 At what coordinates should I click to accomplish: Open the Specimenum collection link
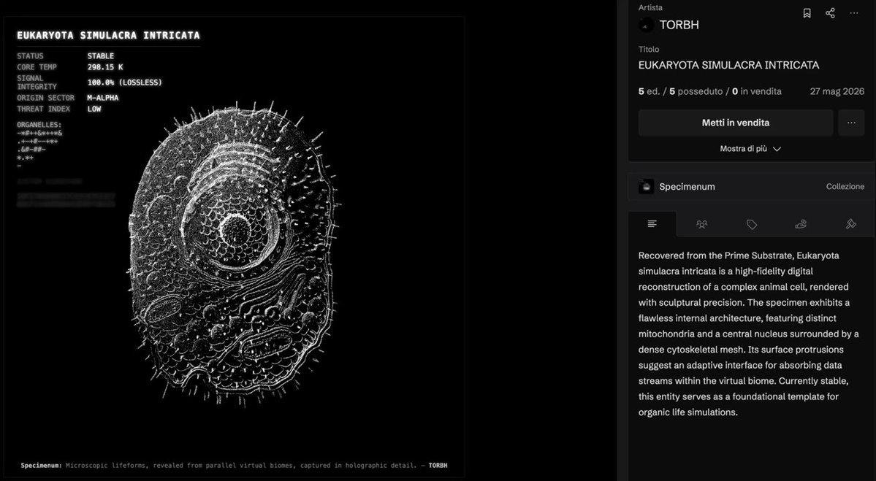point(687,186)
